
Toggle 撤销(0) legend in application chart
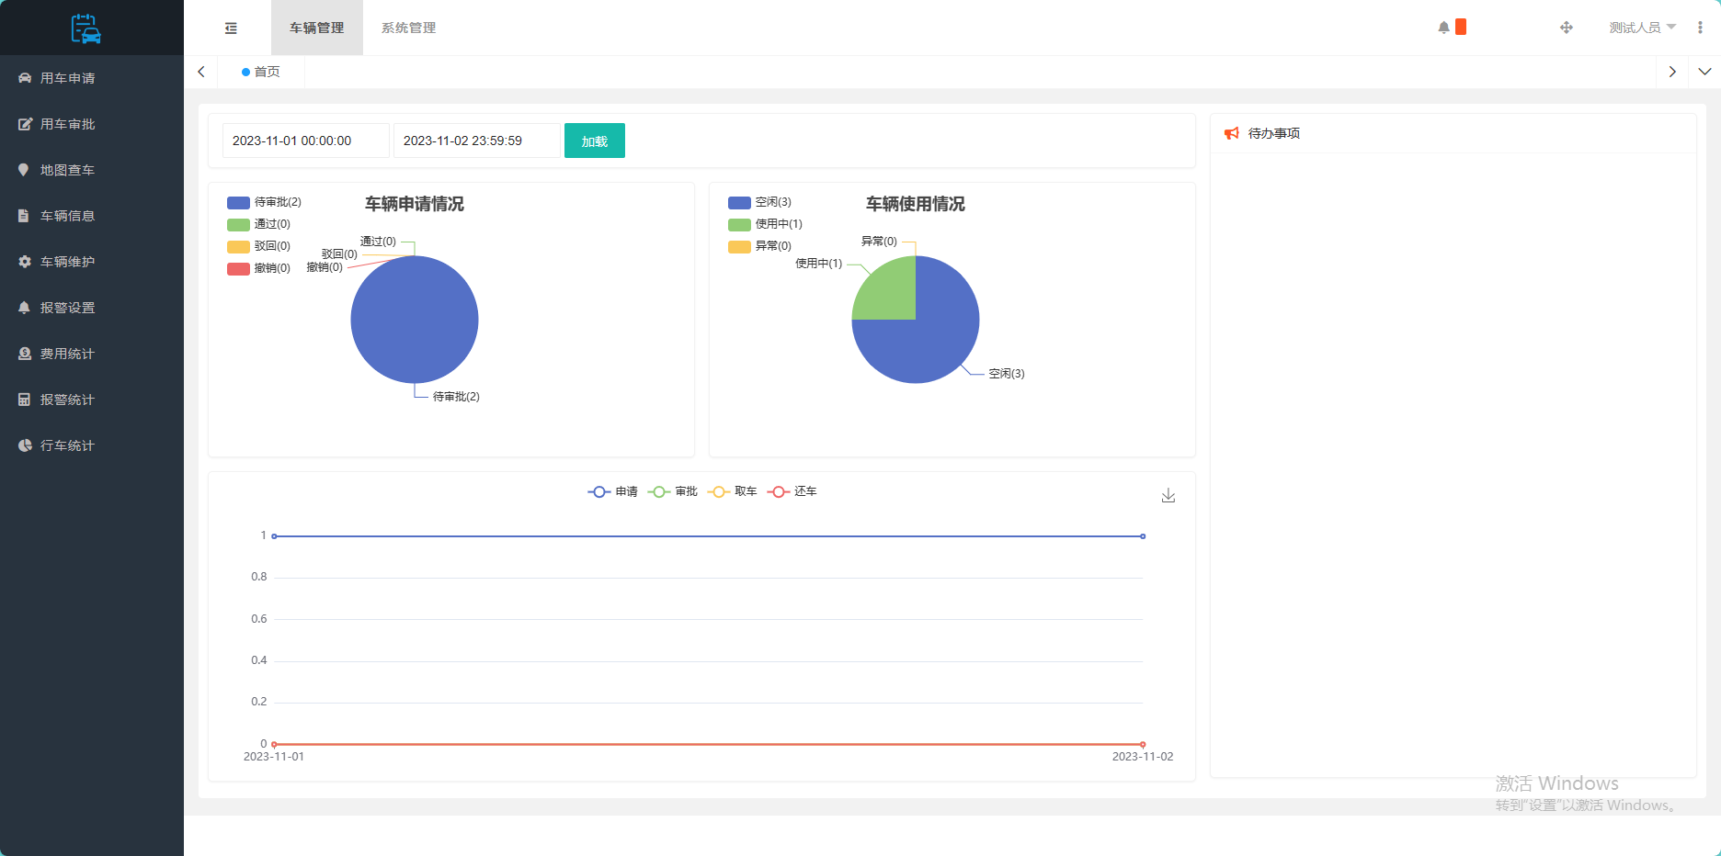click(258, 268)
